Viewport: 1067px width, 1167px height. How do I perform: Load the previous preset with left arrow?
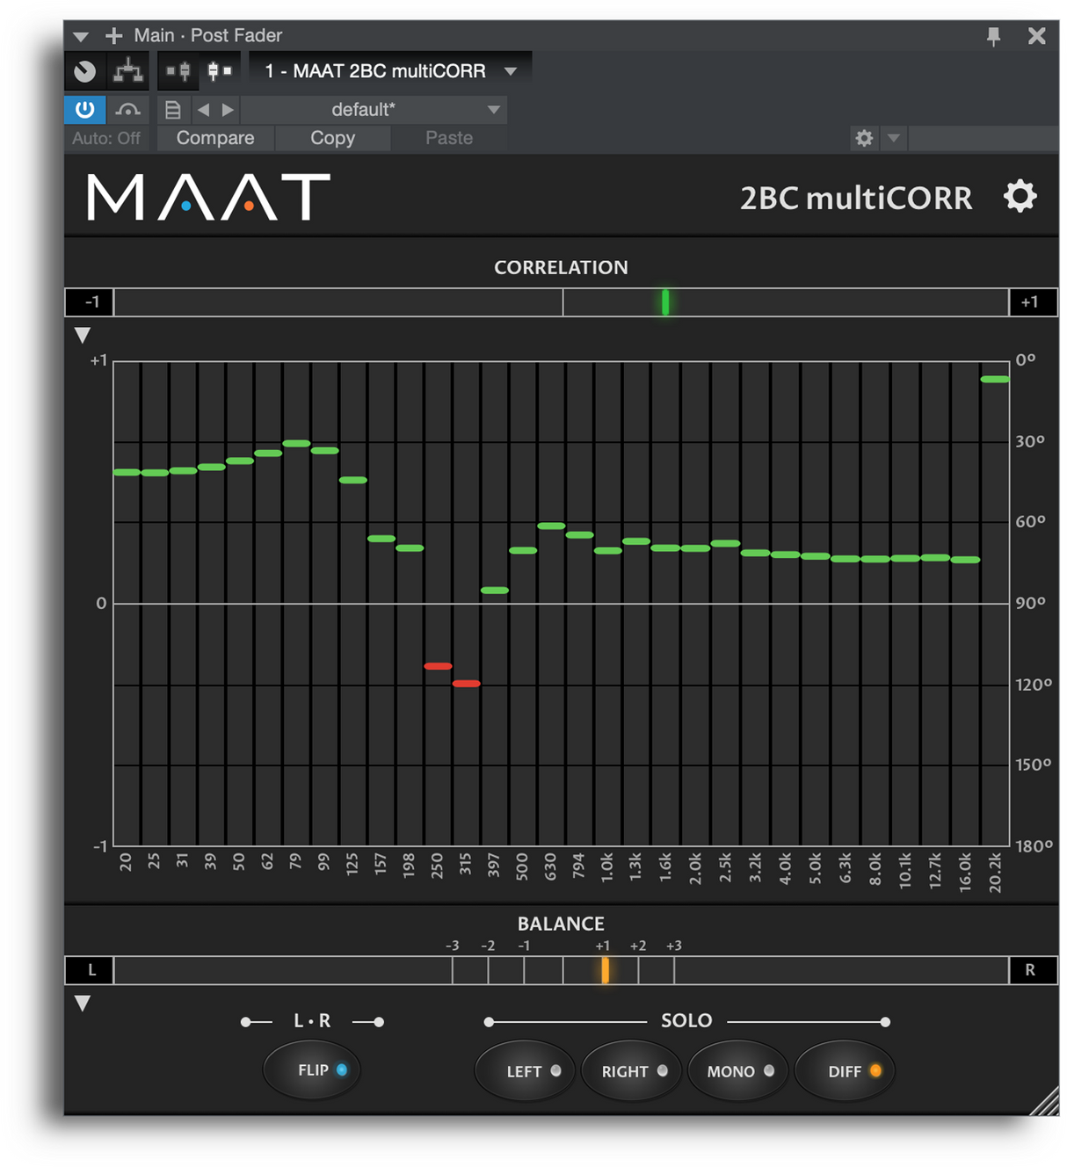point(204,110)
